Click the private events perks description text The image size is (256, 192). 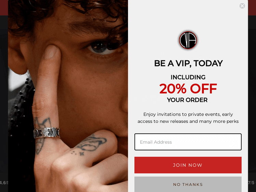coord(188,118)
